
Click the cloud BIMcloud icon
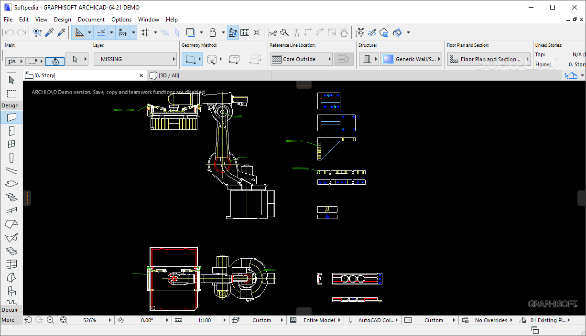[x=385, y=32]
